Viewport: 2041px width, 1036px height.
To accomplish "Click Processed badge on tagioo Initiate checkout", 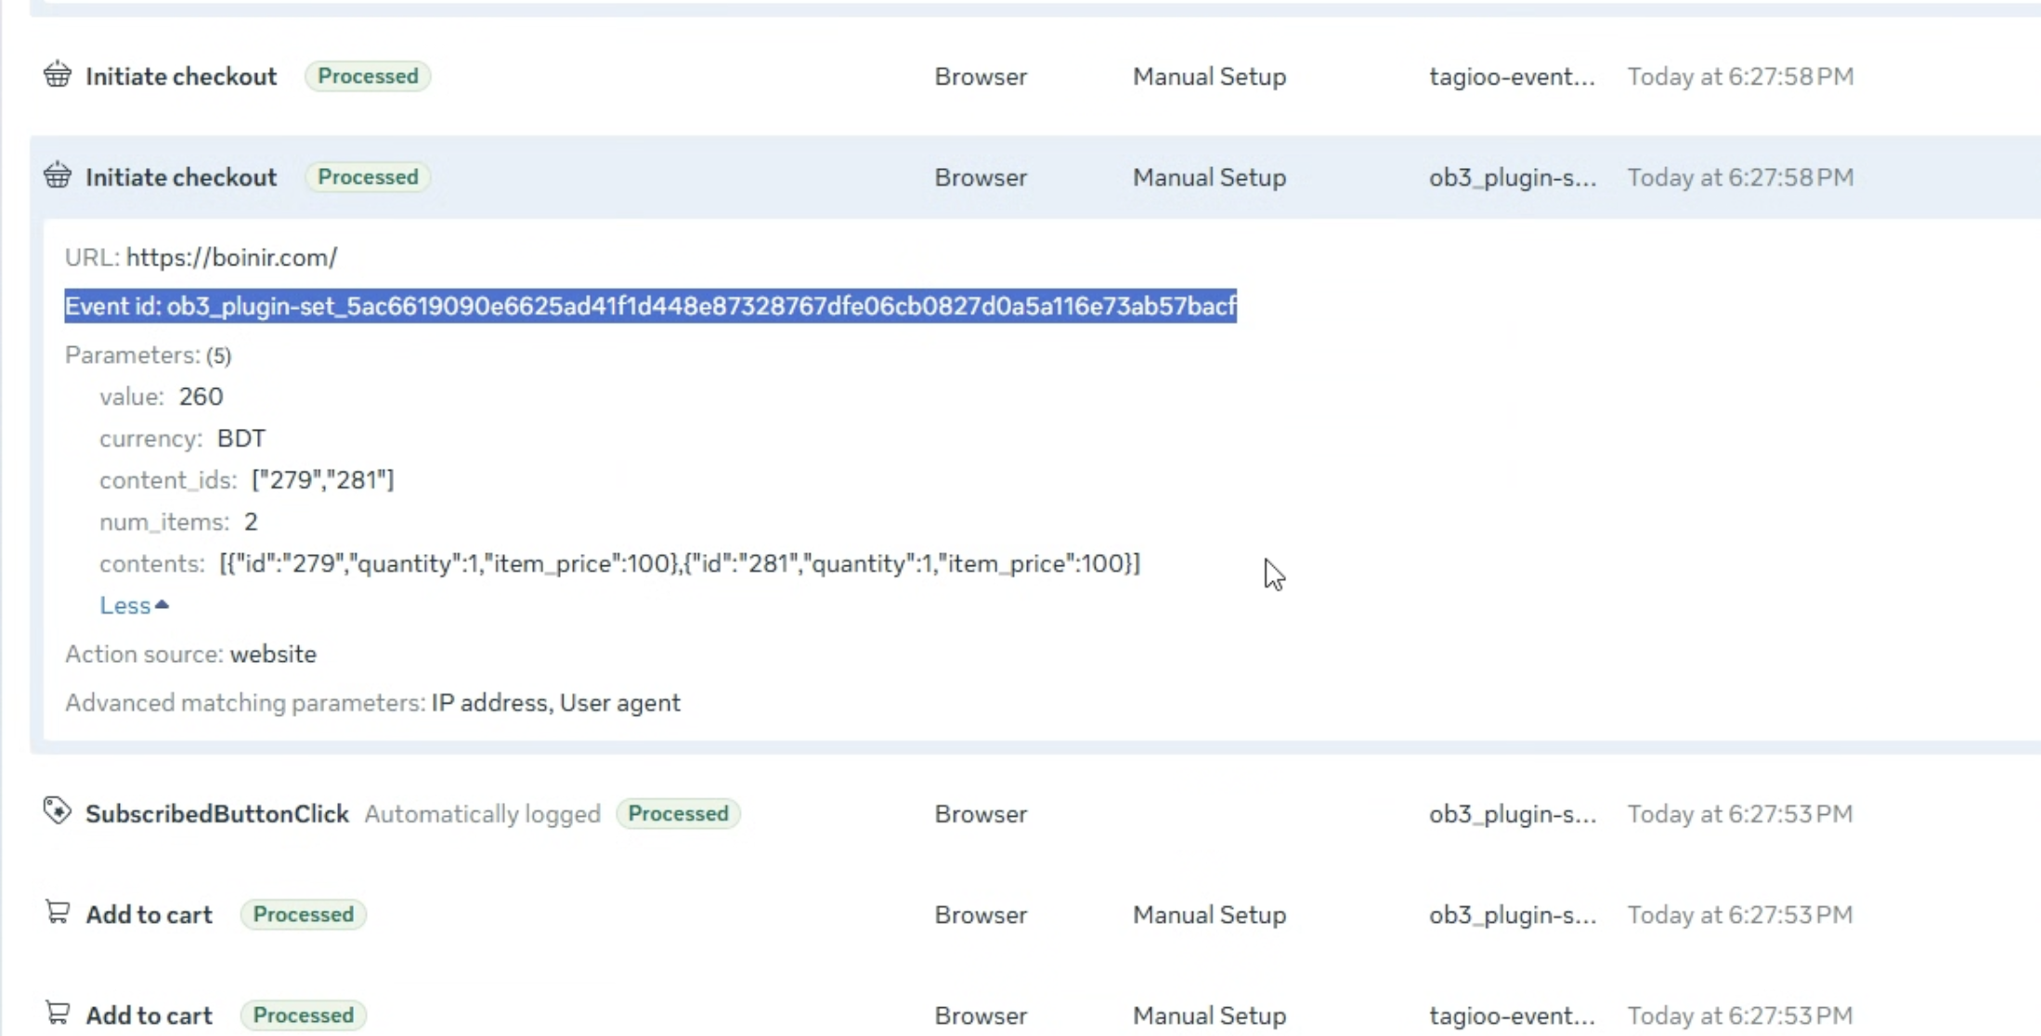I will click(x=368, y=76).
